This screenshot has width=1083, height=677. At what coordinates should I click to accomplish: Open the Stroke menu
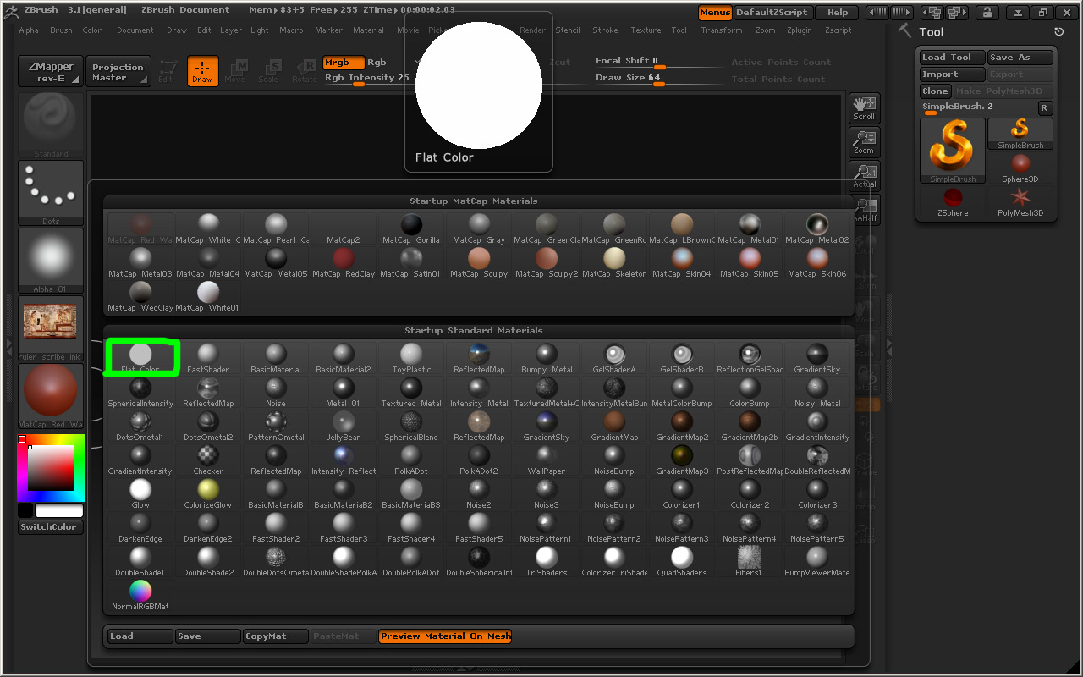pyautogui.click(x=605, y=30)
